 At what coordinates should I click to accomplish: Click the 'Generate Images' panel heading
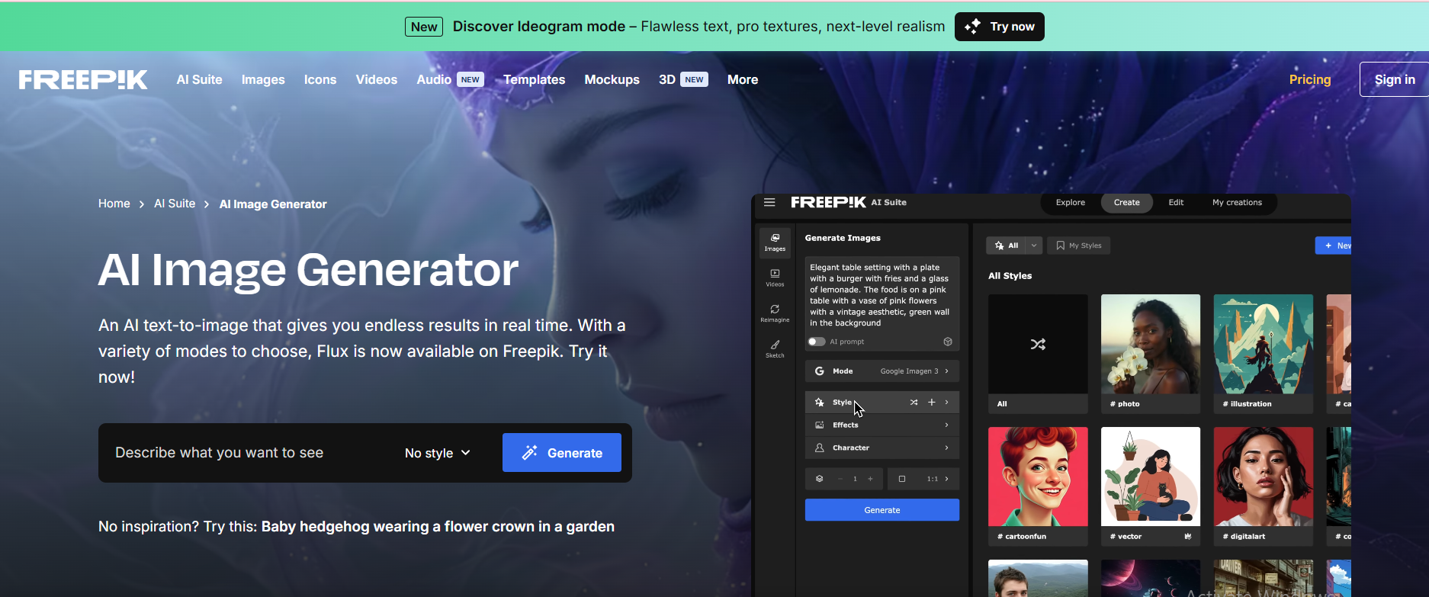pos(843,238)
